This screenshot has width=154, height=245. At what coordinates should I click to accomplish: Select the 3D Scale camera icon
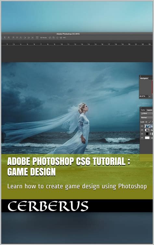tap(65, 38)
